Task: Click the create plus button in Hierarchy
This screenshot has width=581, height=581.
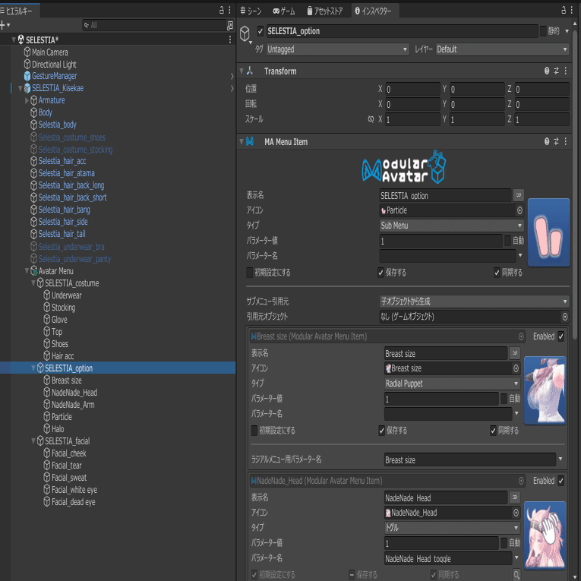Action: click(x=3, y=25)
